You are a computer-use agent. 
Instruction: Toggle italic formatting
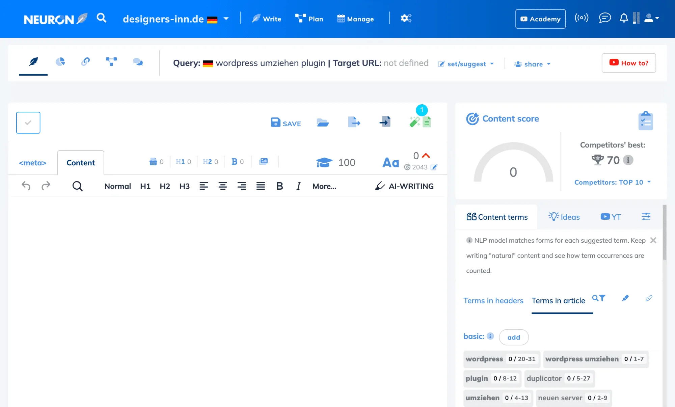click(298, 186)
